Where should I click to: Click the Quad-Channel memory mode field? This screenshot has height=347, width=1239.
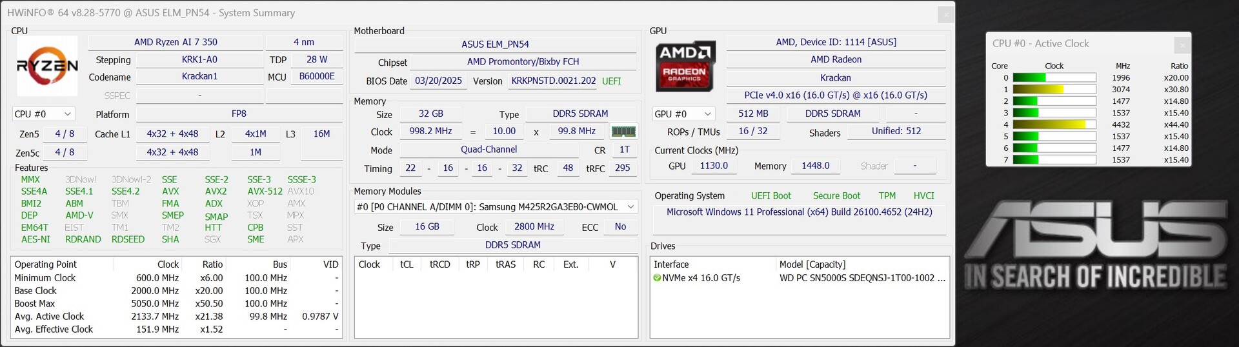pos(489,150)
